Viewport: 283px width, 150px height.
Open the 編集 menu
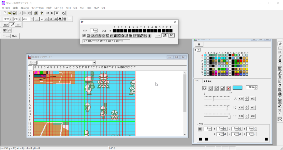(x=15, y=8)
